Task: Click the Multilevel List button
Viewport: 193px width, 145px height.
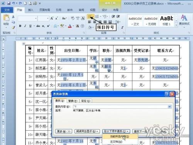Action: (105, 17)
